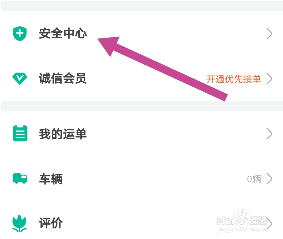This screenshot has height=239, width=283.
Task: Select the 诚信会员 menu item
Action: [63, 79]
